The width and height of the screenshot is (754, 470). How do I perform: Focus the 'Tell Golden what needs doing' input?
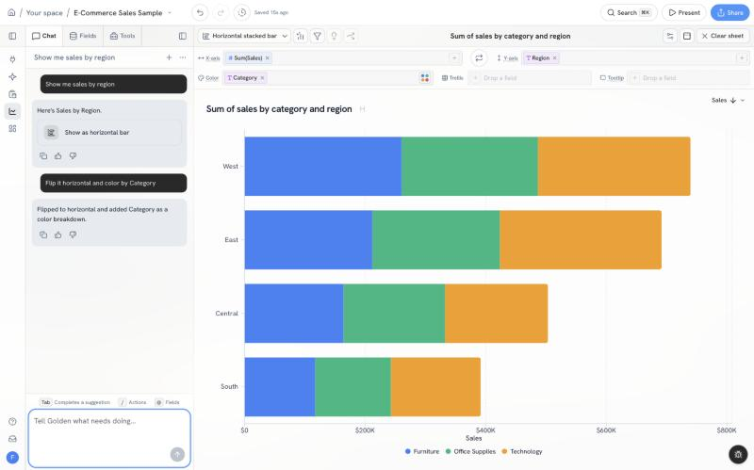(x=109, y=438)
